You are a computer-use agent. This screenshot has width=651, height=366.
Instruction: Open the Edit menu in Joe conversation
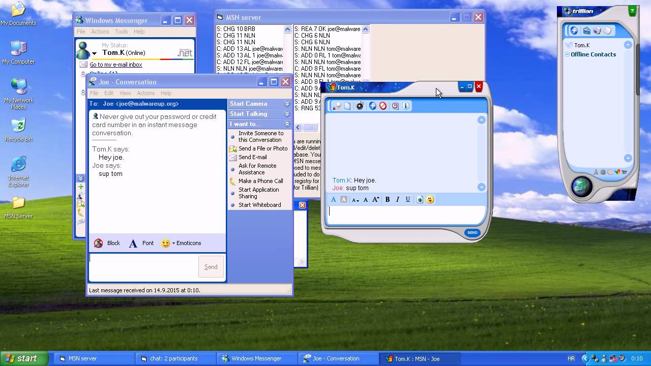tap(109, 93)
